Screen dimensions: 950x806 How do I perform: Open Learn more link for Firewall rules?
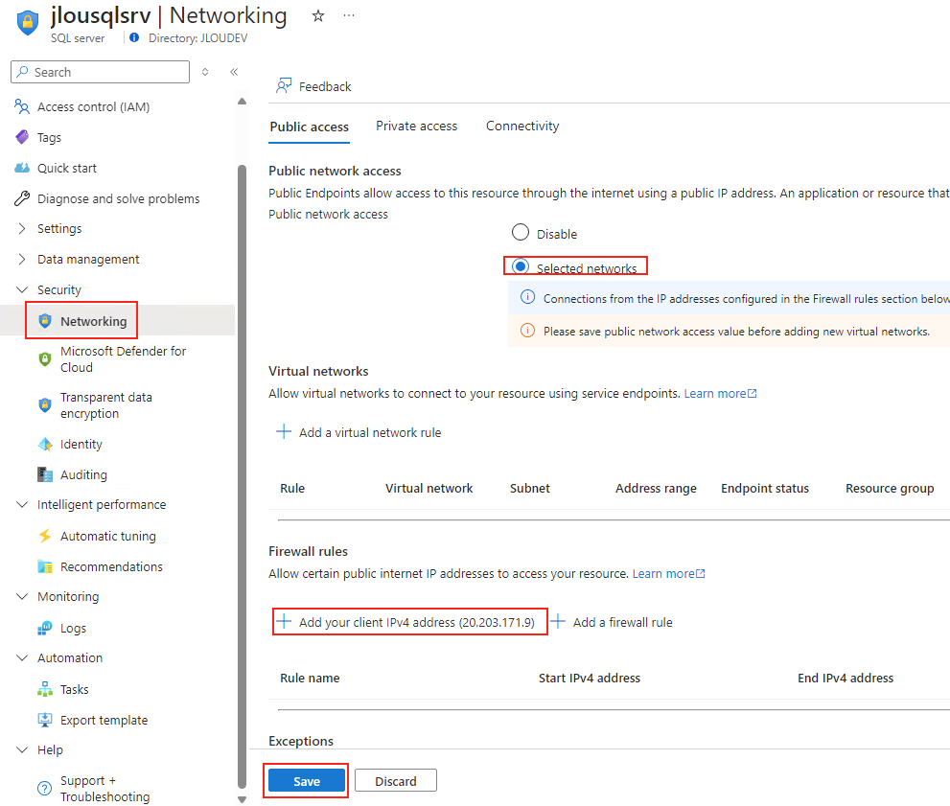[669, 573]
